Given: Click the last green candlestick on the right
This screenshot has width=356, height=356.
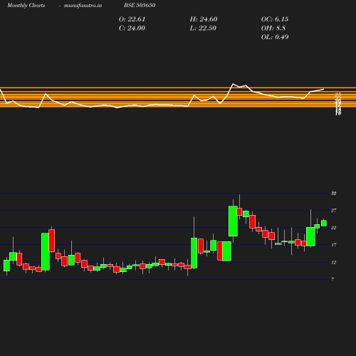Looking at the screenshot, I should coord(324,223).
